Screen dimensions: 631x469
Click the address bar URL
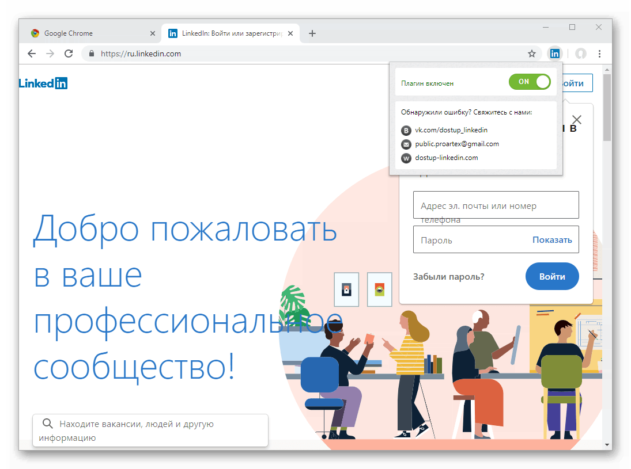[141, 54]
